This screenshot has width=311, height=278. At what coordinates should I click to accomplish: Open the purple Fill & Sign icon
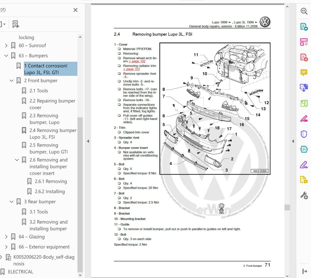pos(304,164)
